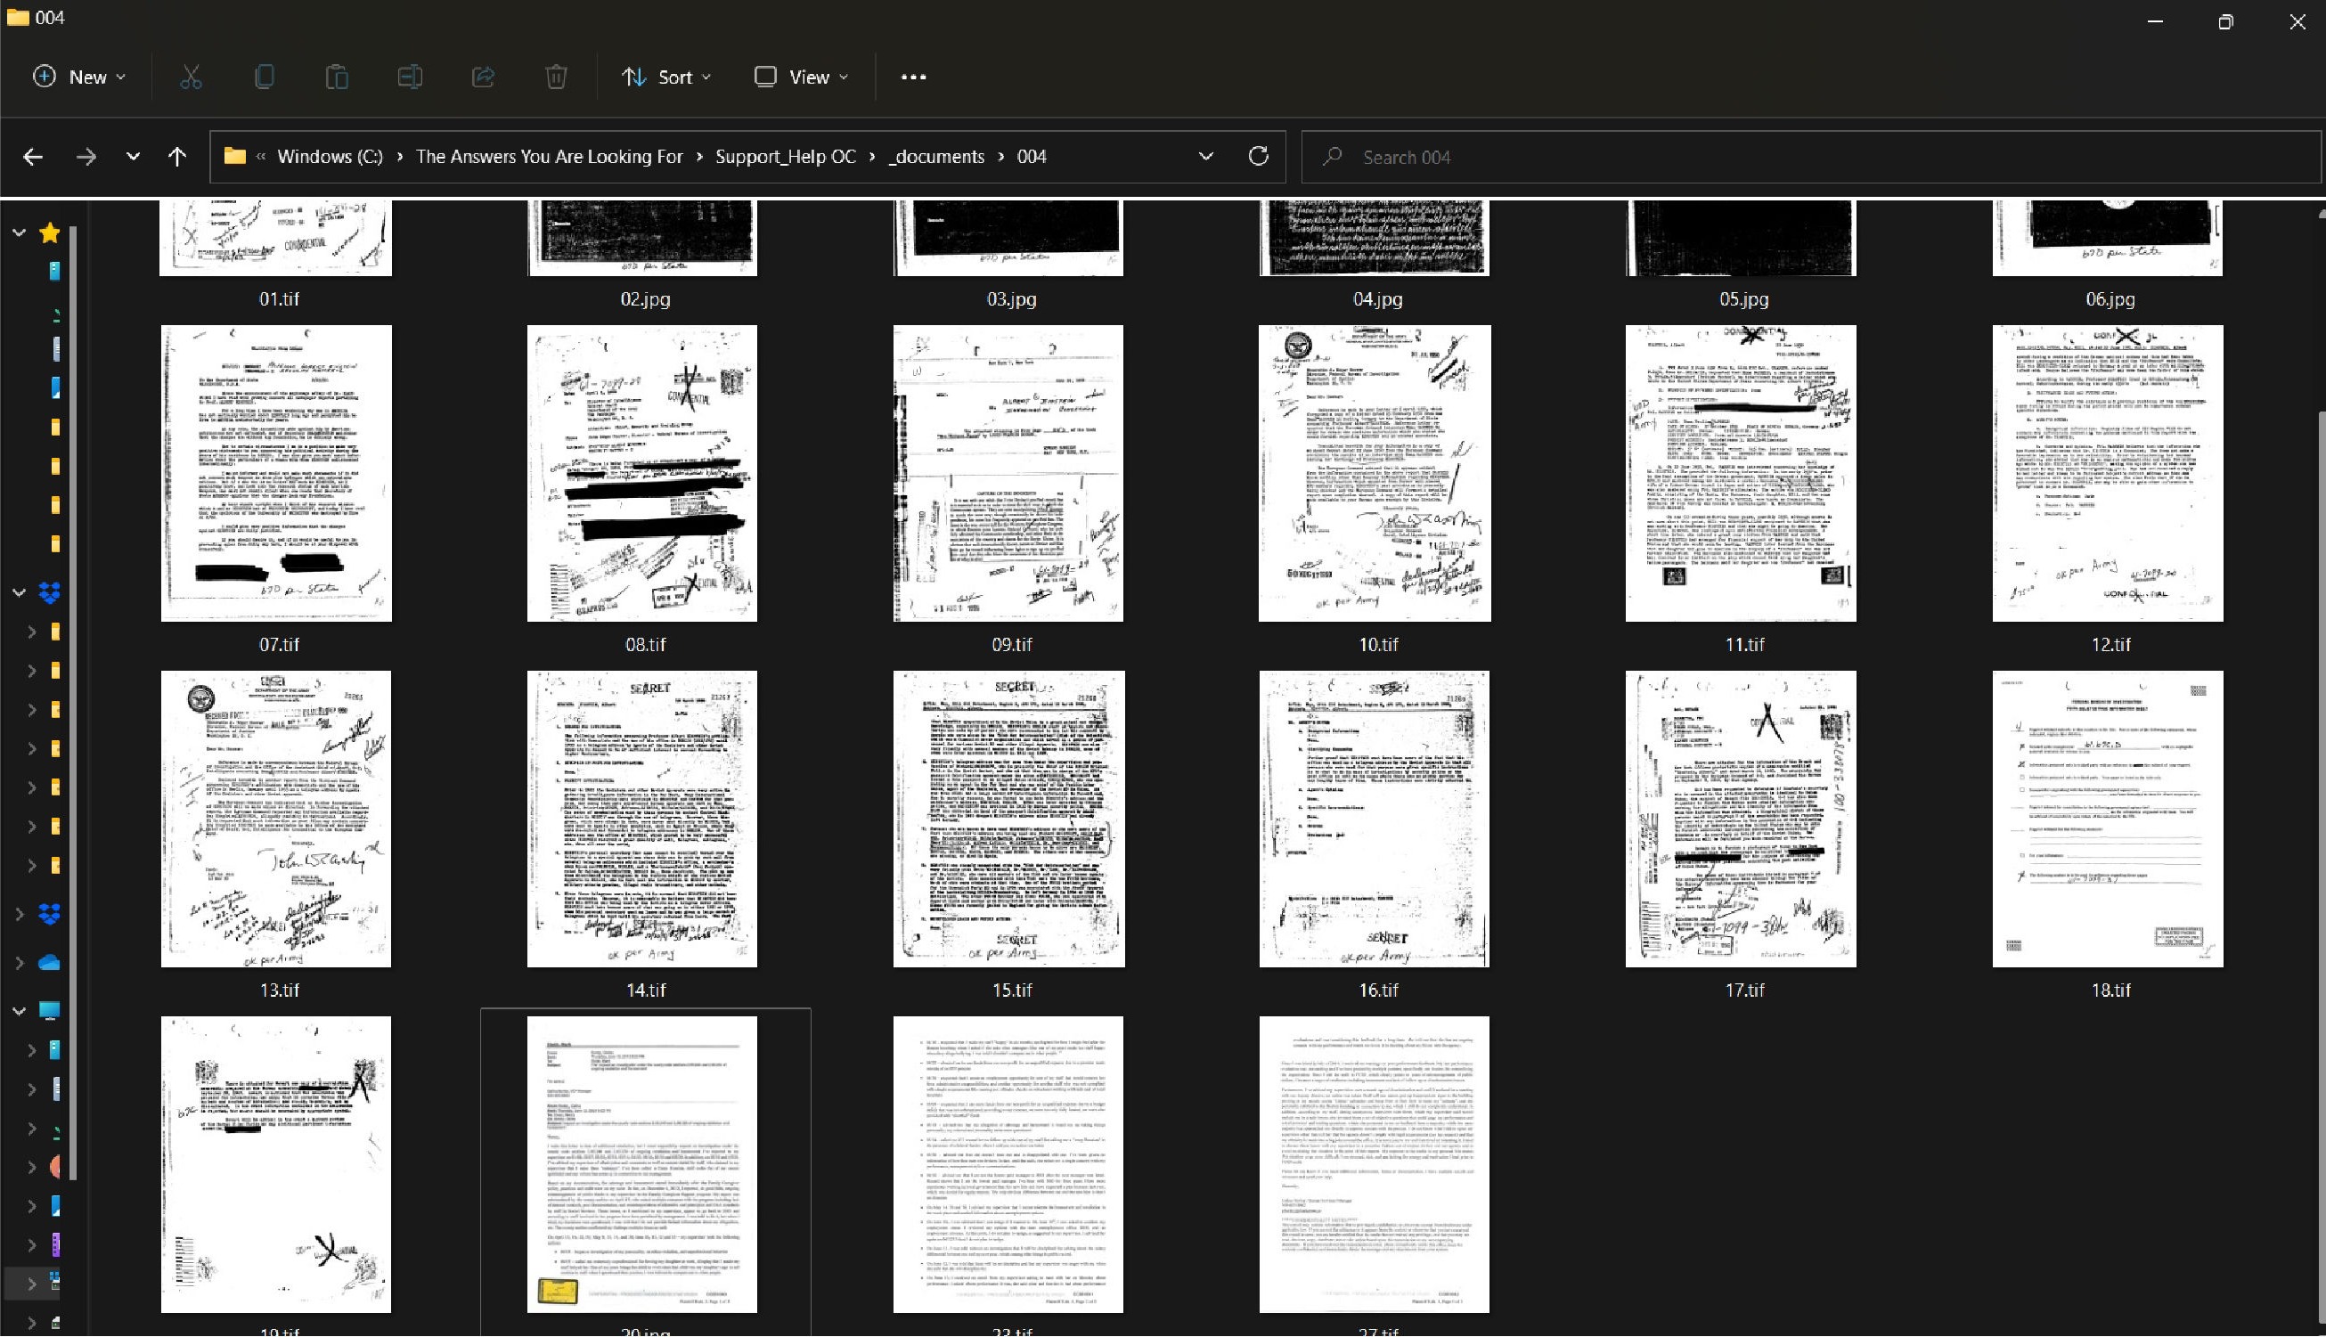Screen dimensions: 2326x1337
Task: Open the View layout menu
Action: [x=801, y=77]
